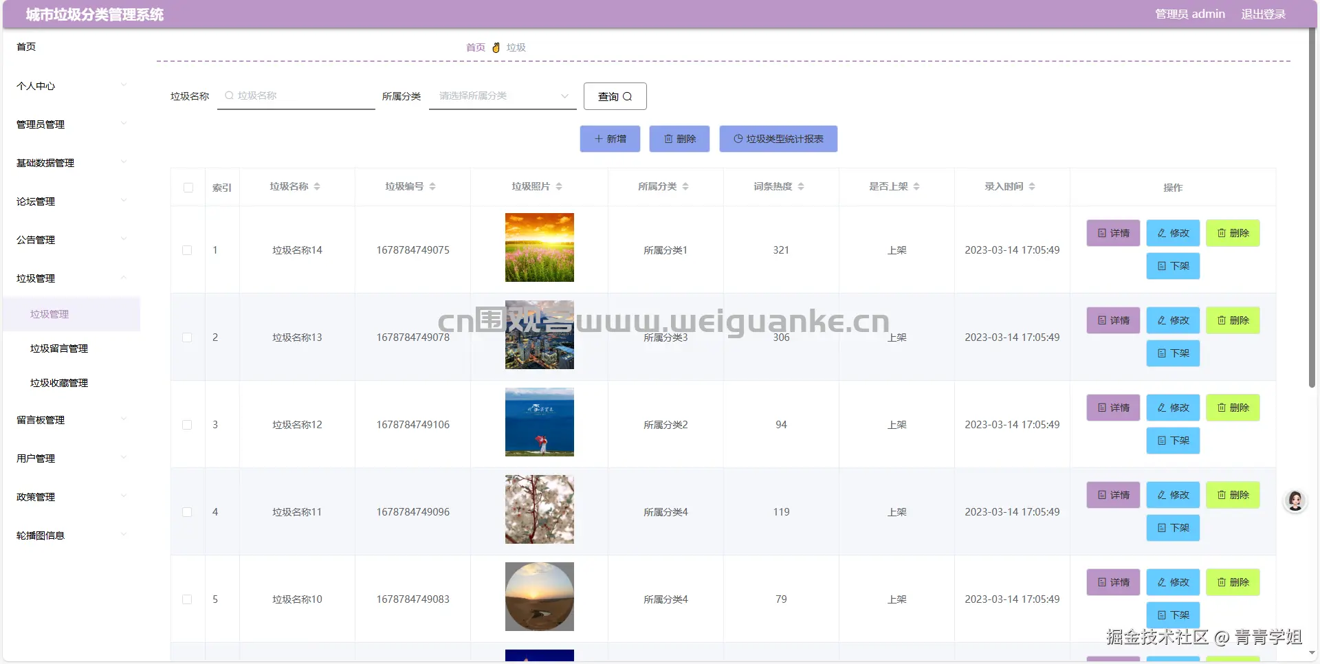The height and width of the screenshot is (664, 1320).
Task: Click 删除 for 垃圾名称11
Action: (1233, 495)
